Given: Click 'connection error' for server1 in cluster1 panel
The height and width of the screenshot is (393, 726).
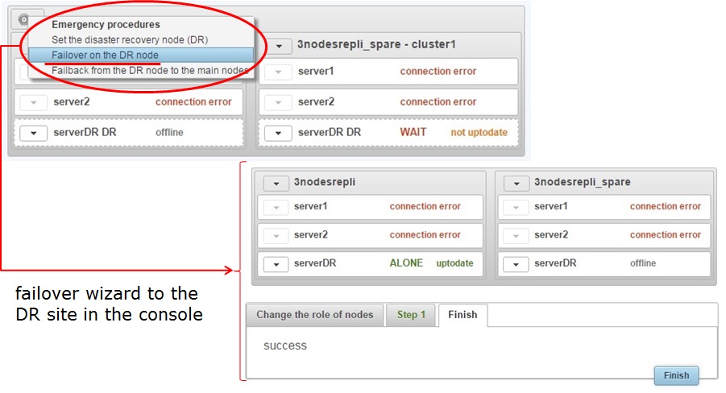Looking at the screenshot, I should [438, 72].
